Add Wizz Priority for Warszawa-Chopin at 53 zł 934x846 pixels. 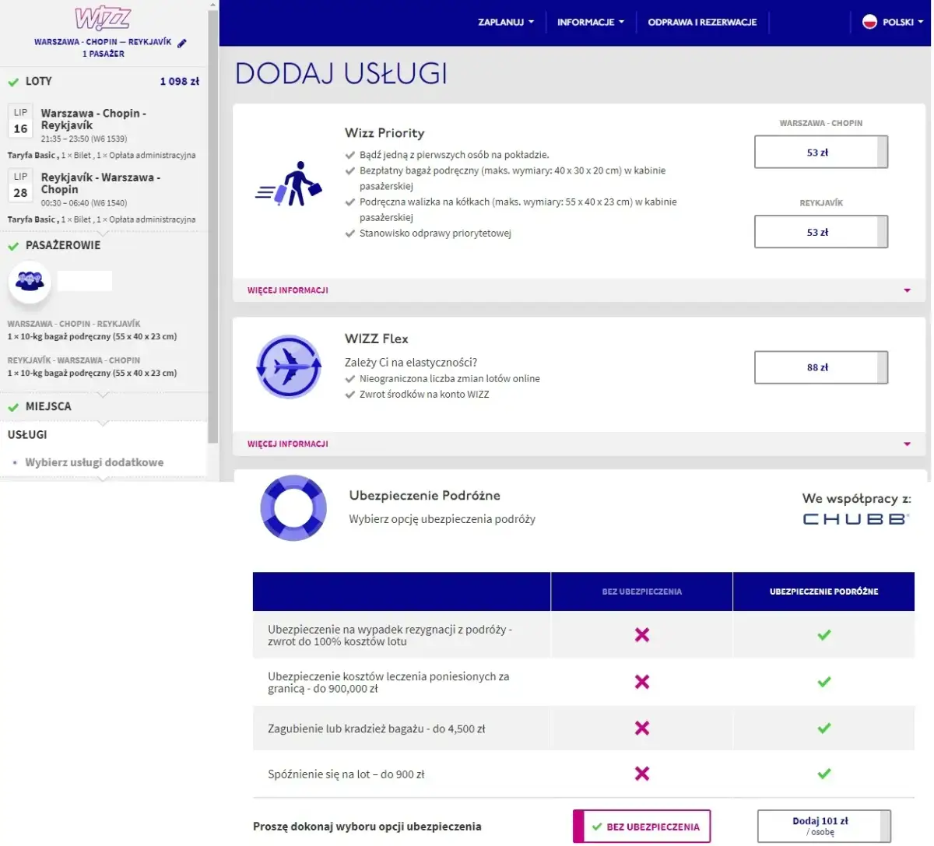tap(820, 152)
